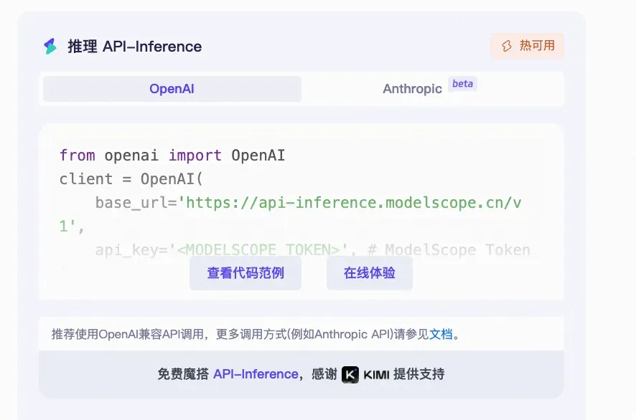Click the 提供支持 text in footer

pyautogui.click(x=419, y=374)
